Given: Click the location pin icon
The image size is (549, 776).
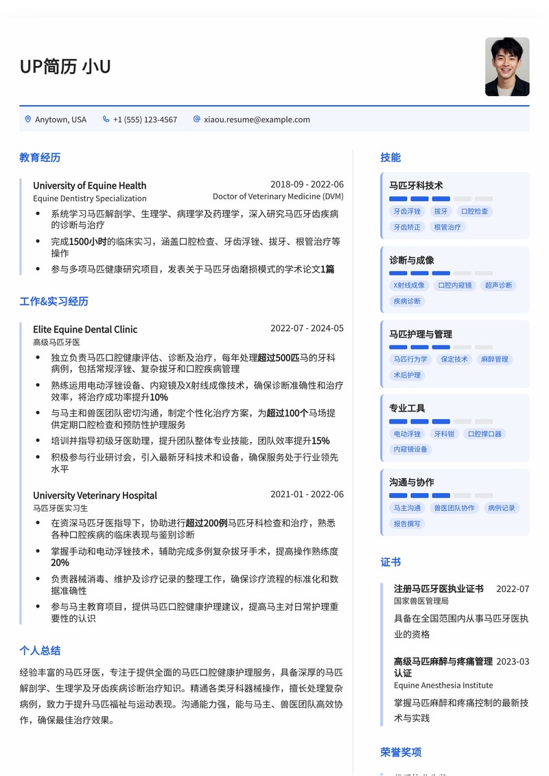Looking at the screenshot, I should tap(26, 119).
